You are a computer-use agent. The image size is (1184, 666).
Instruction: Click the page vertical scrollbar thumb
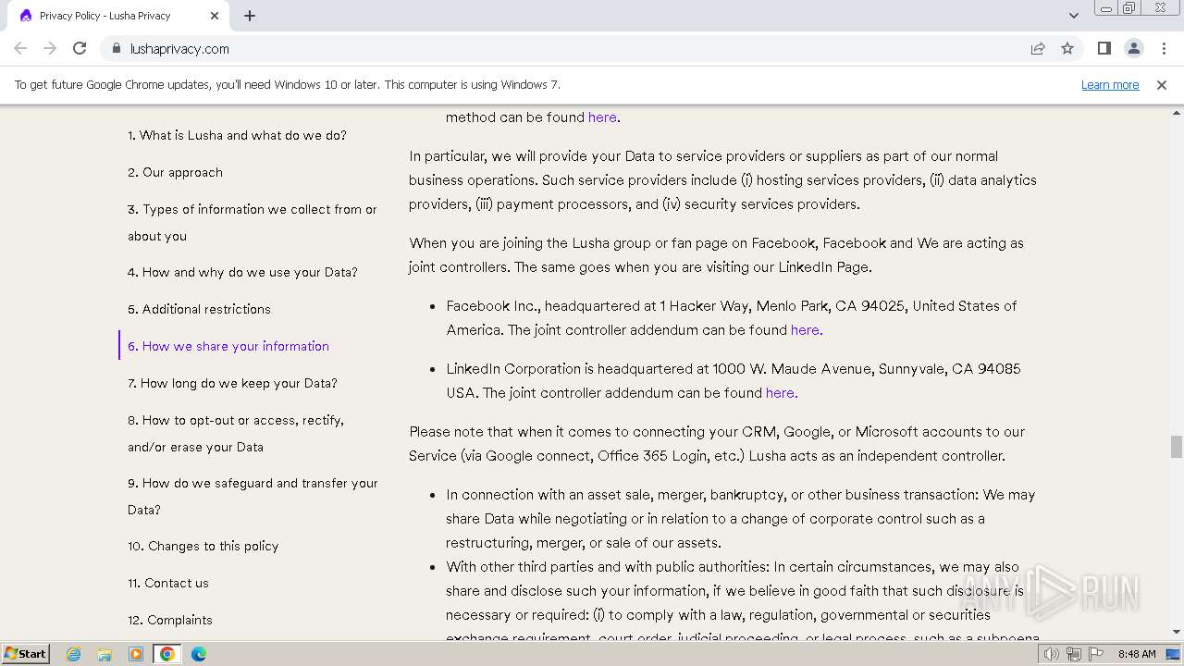click(1176, 447)
